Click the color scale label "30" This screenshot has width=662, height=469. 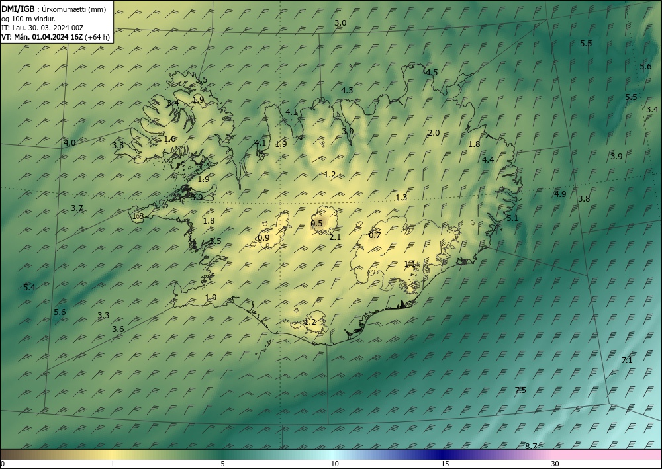pyautogui.click(x=555, y=464)
